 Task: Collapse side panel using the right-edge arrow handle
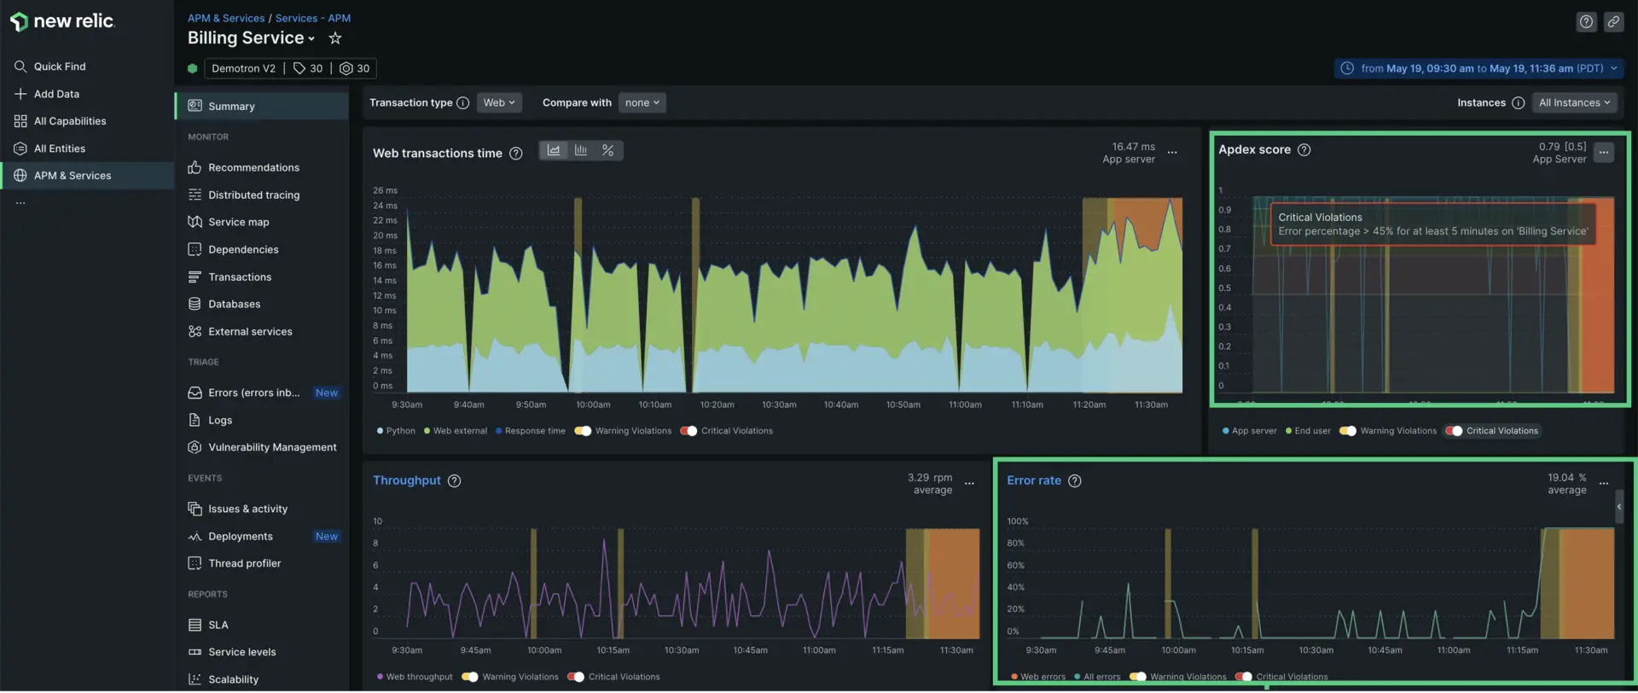coord(1618,507)
